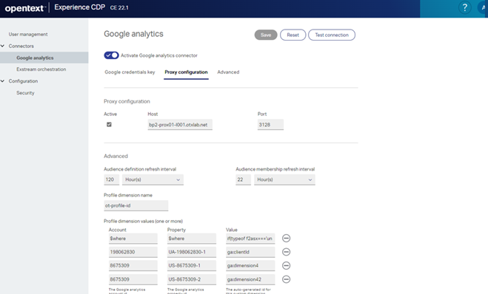Click the 120 definition interval field
Viewport: 488px width, 294px height.
coord(111,180)
